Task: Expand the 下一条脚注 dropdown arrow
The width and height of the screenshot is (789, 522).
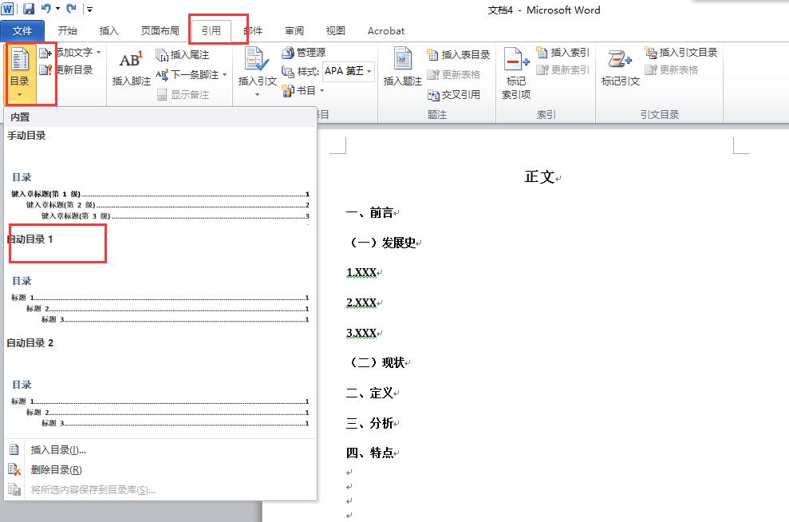Action: [224, 74]
